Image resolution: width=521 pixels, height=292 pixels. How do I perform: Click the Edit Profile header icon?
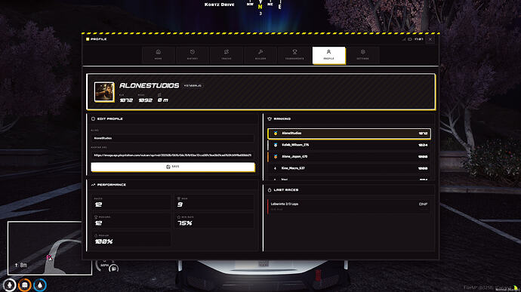(93, 118)
